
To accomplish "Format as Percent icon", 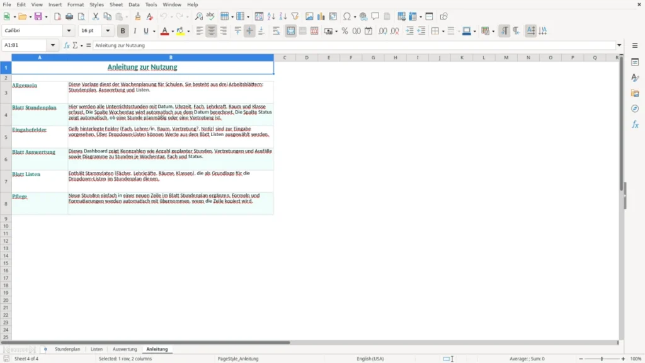I will click(x=345, y=31).
